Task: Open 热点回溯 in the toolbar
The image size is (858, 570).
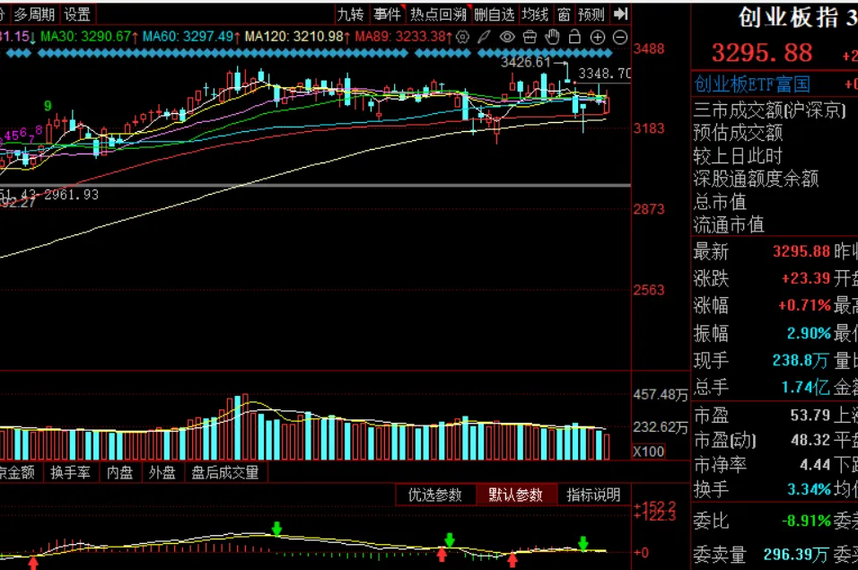Action: (438, 14)
